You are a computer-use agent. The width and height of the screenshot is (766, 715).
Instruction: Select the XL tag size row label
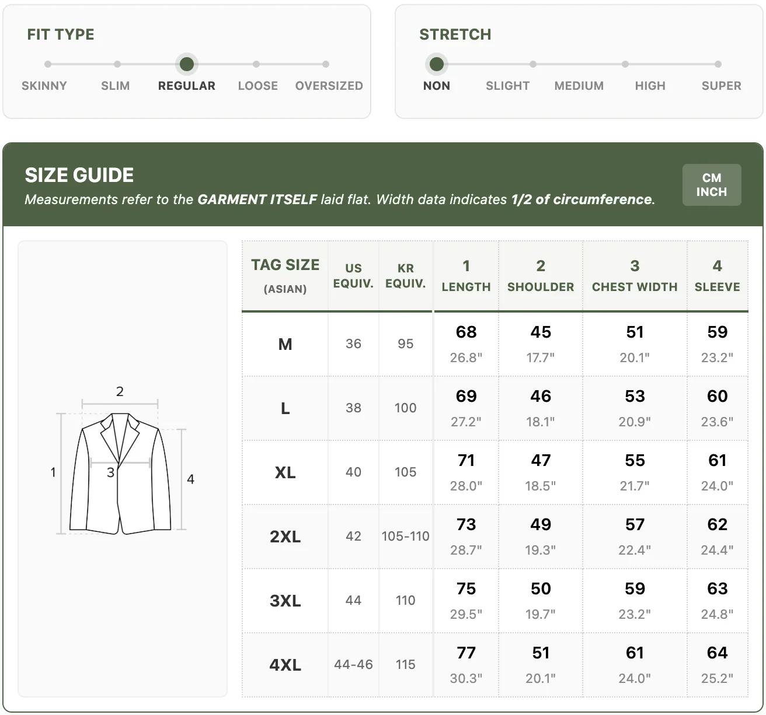[x=285, y=472]
